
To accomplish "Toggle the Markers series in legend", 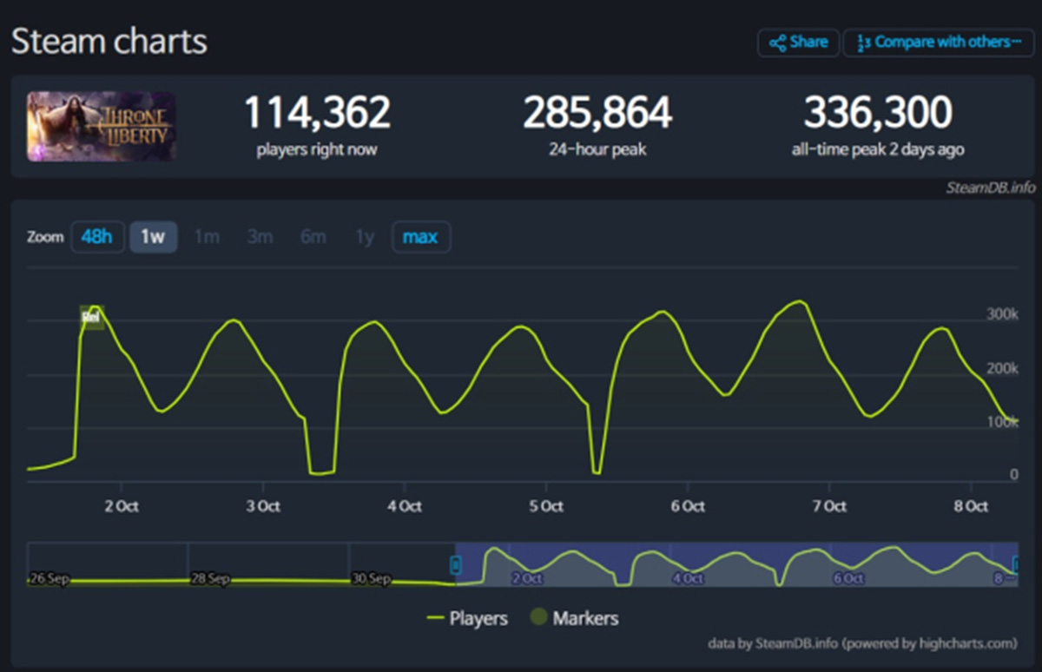I will [x=575, y=618].
